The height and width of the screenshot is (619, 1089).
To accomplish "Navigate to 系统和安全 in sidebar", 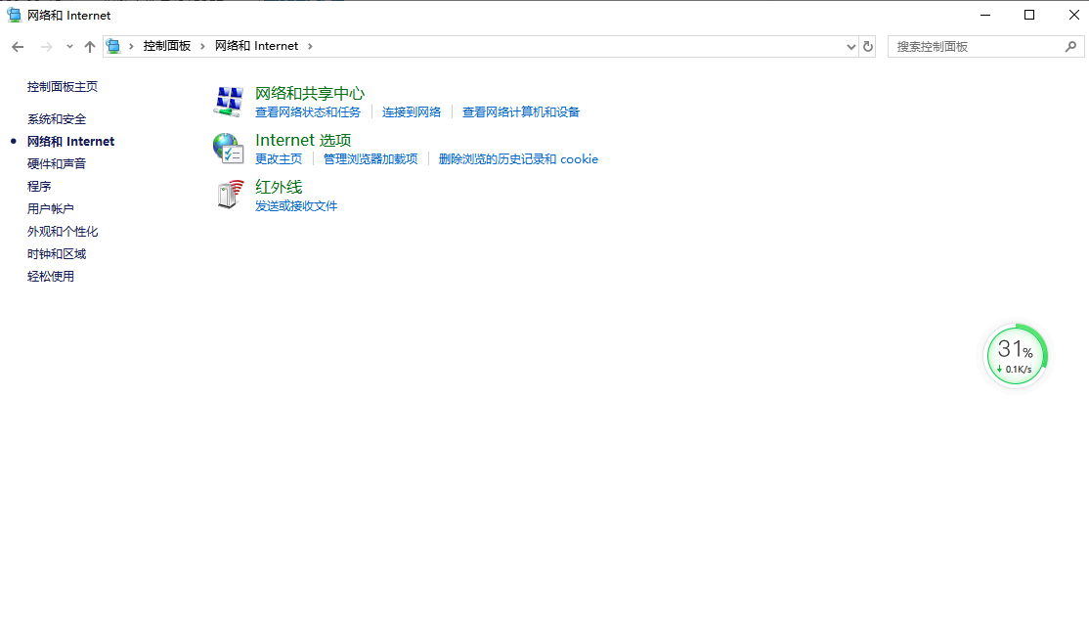I will click(55, 118).
